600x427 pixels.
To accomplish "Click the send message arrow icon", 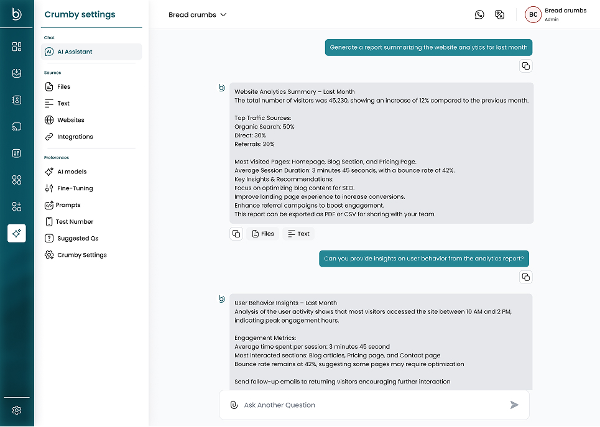I will click(x=514, y=405).
